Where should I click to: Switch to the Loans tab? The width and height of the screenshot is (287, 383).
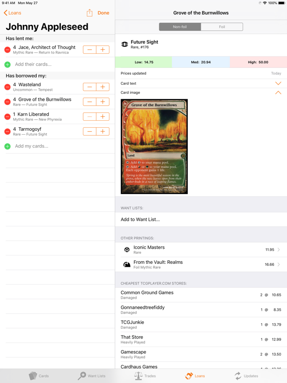(x=195, y=376)
